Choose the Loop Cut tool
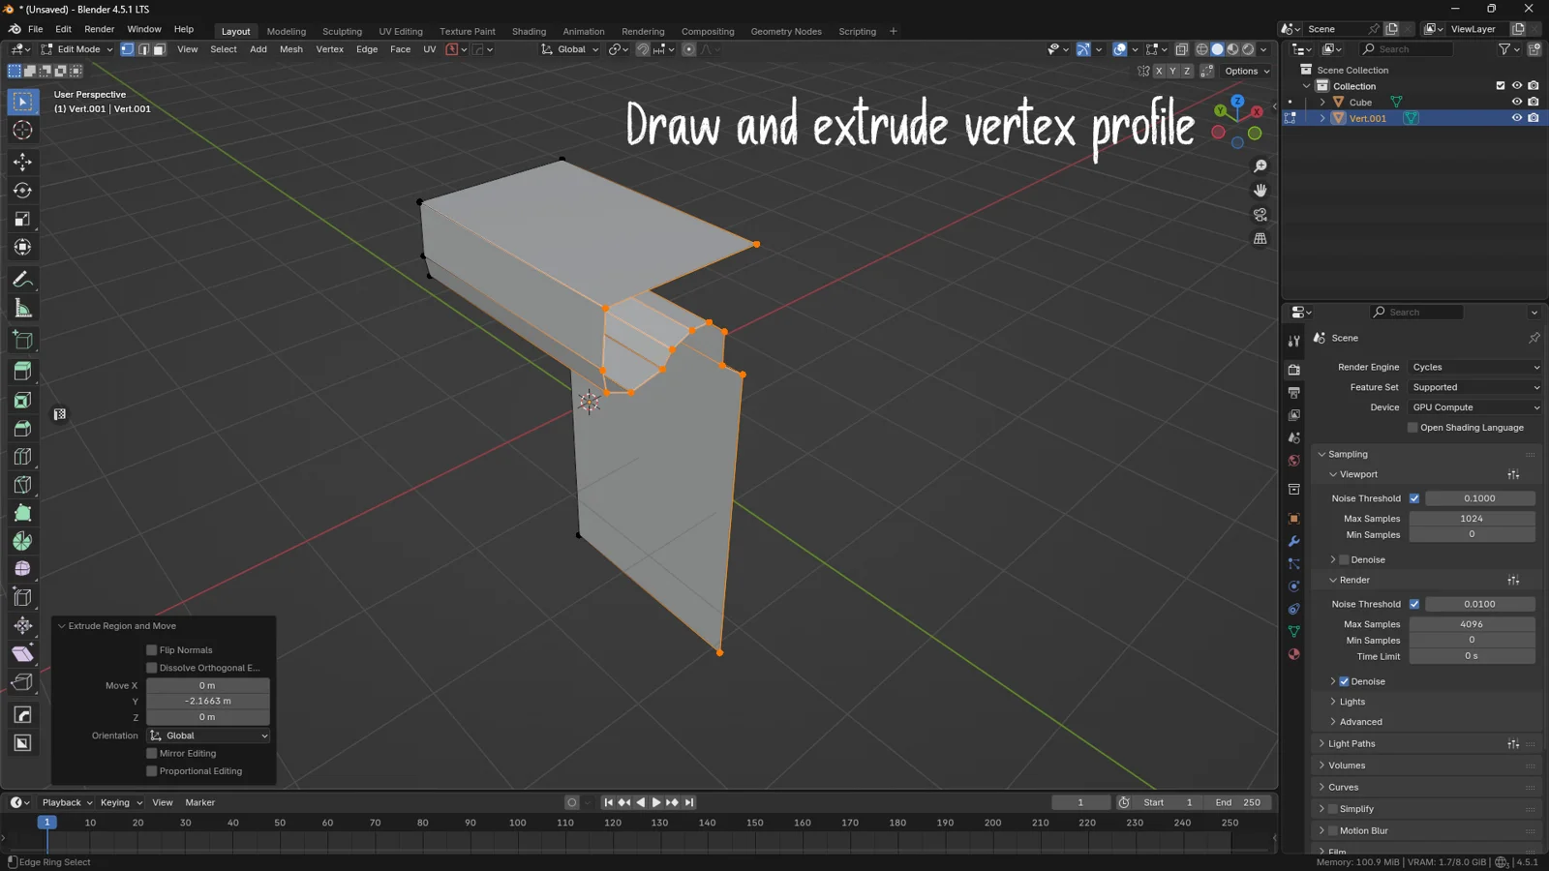This screenshot has height=871, width=1549. [22, 457]
